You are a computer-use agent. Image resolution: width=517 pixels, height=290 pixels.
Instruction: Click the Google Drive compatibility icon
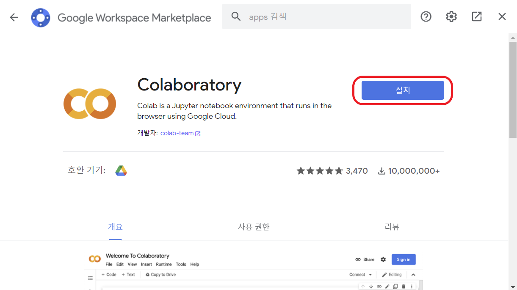click(x=121, y=171)
